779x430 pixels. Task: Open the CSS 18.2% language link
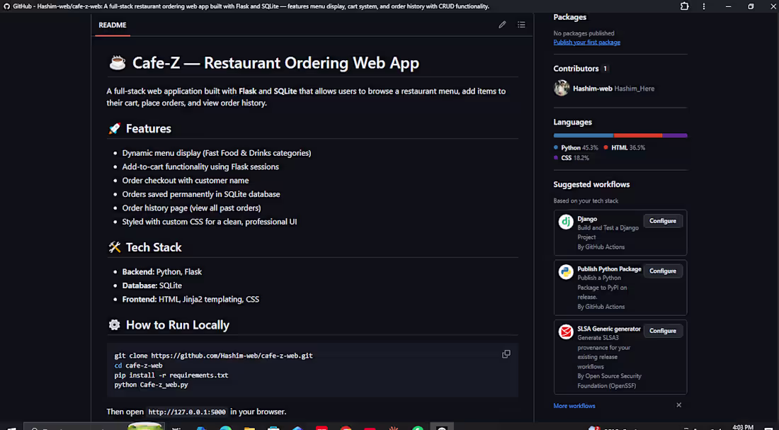tap(572, 157)
